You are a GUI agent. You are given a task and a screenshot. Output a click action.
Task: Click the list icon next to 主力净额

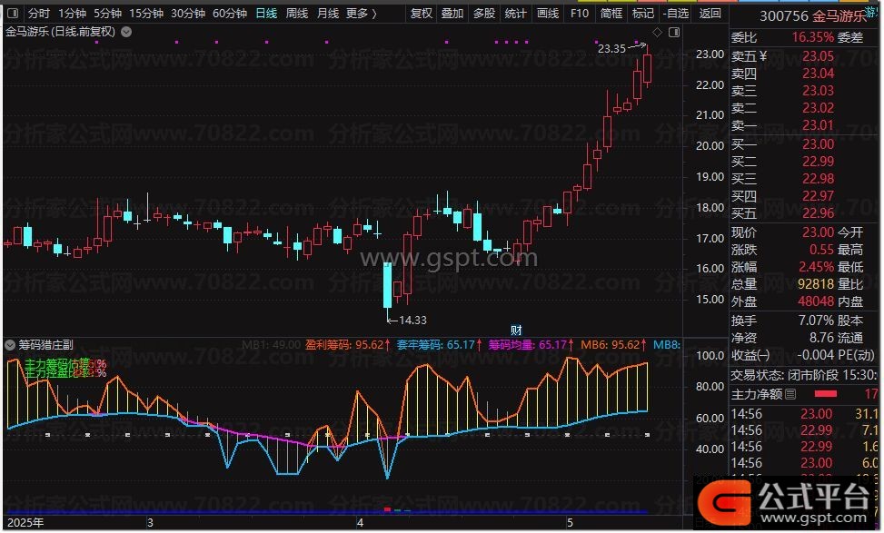790,394
